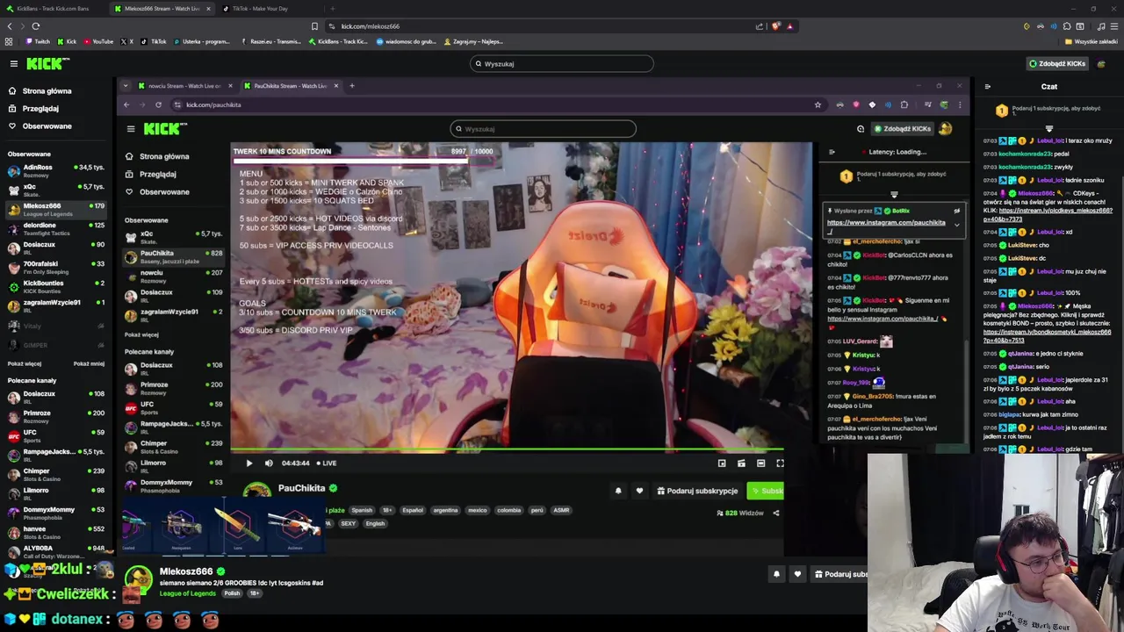1124x632 pixels.
Task: Open a new tab in the inner browser
Action: coord(352,85)
